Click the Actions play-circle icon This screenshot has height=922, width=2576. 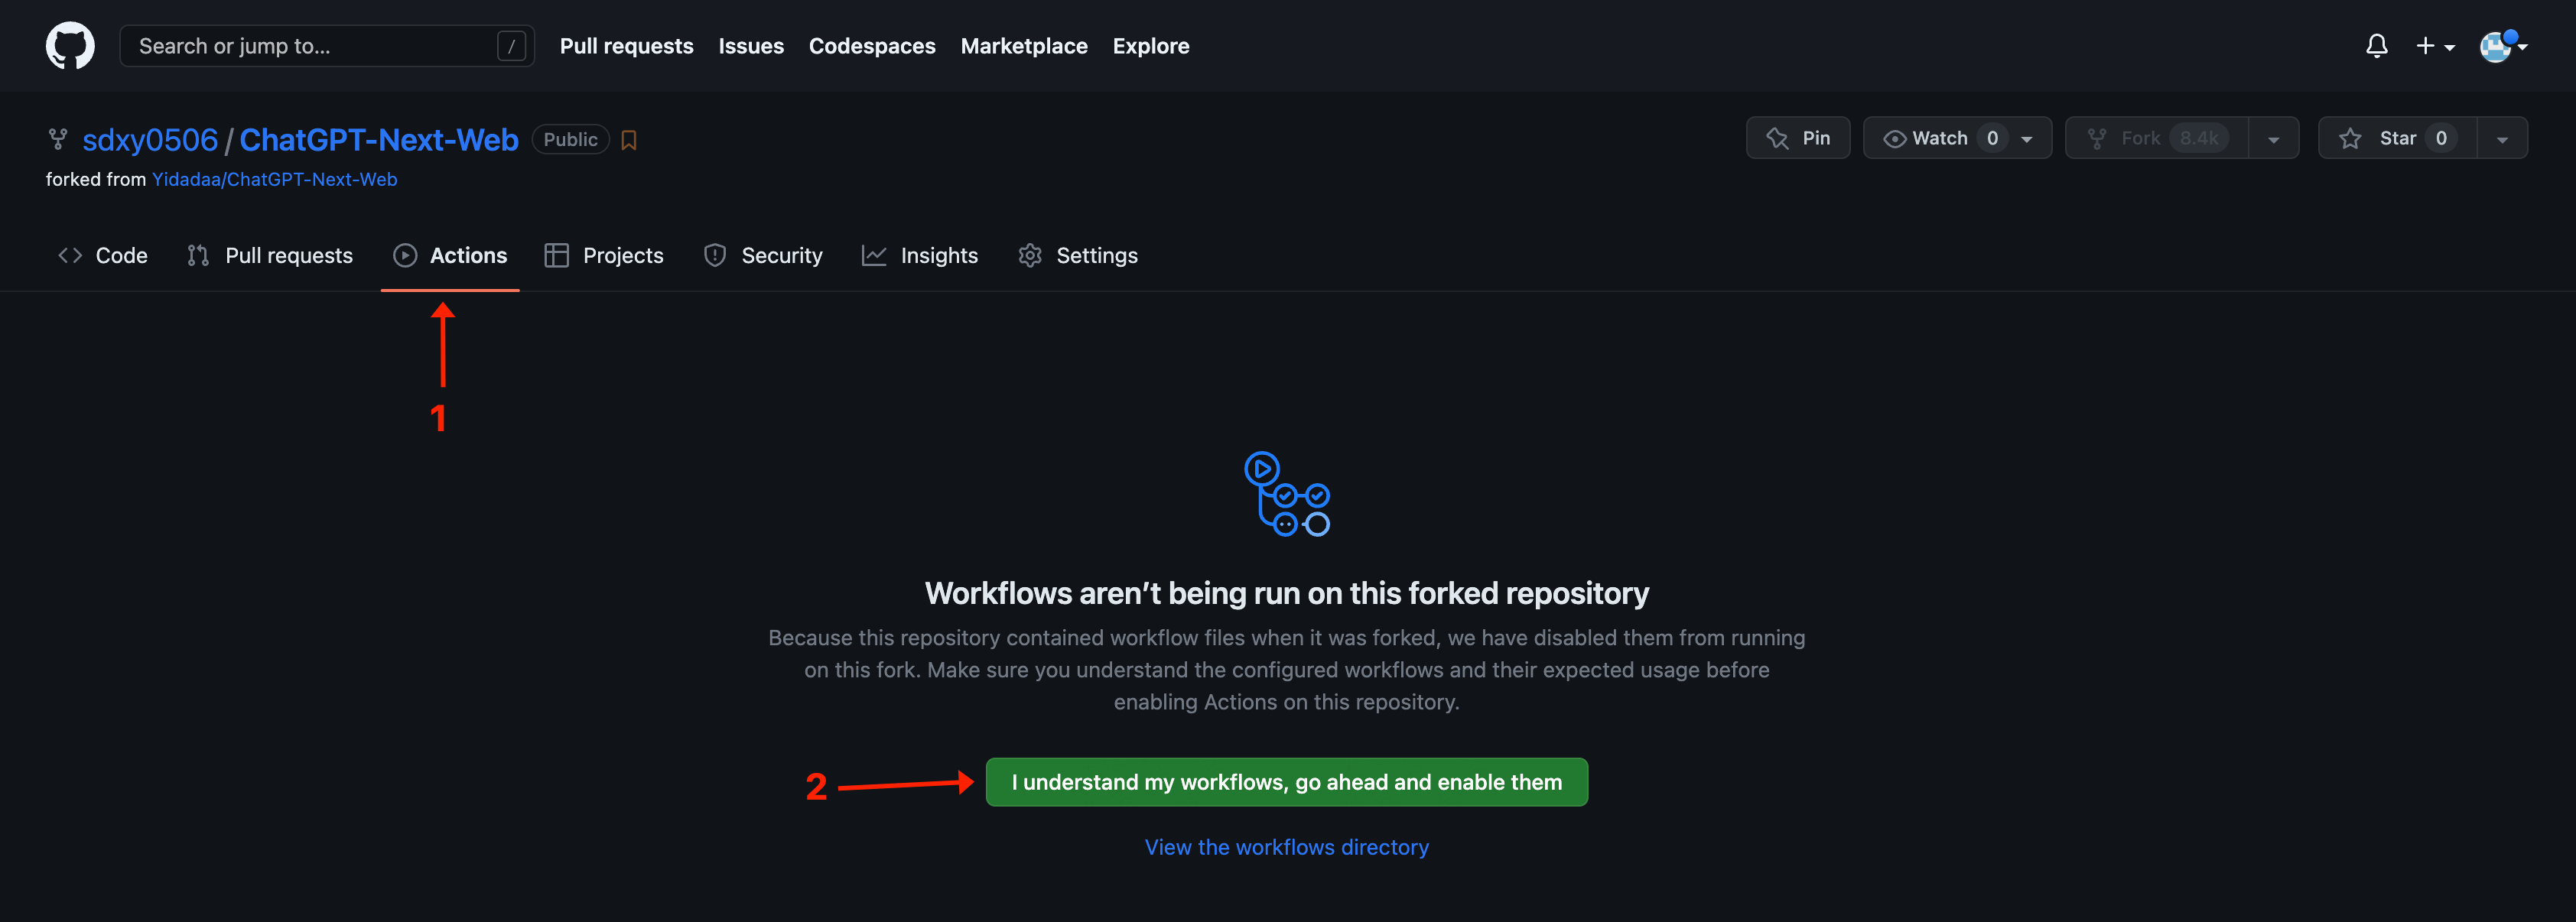pos(405,256)
